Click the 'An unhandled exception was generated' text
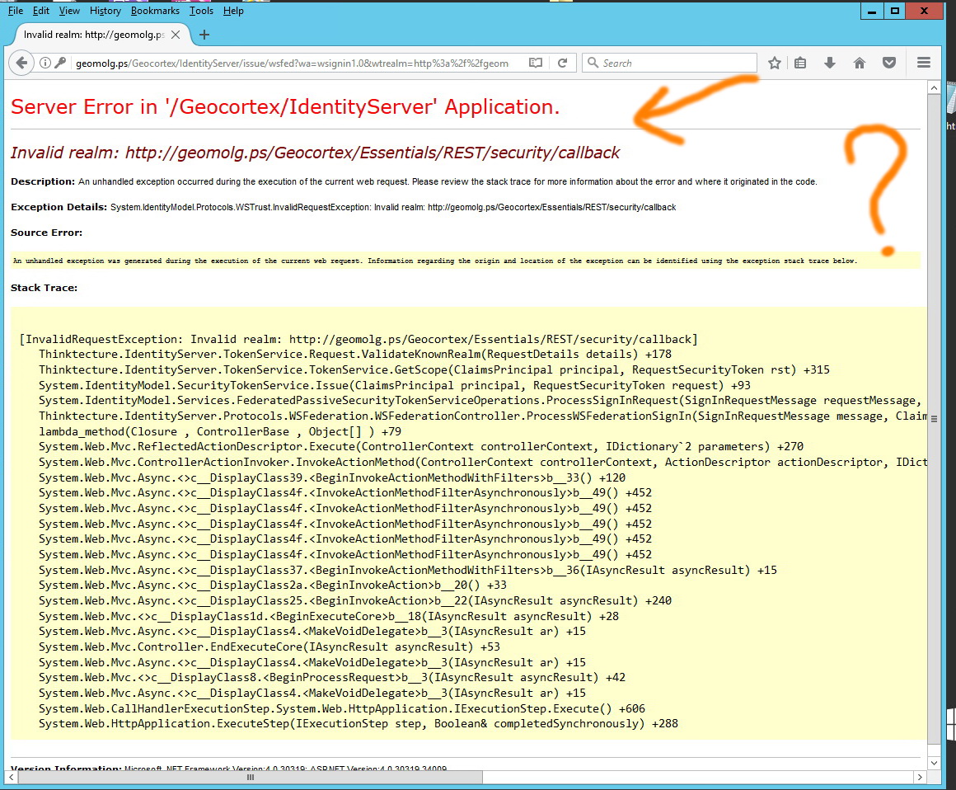 click(434, 261)
